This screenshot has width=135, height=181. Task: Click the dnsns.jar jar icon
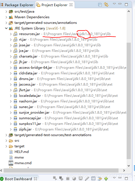tap(15, 79)
